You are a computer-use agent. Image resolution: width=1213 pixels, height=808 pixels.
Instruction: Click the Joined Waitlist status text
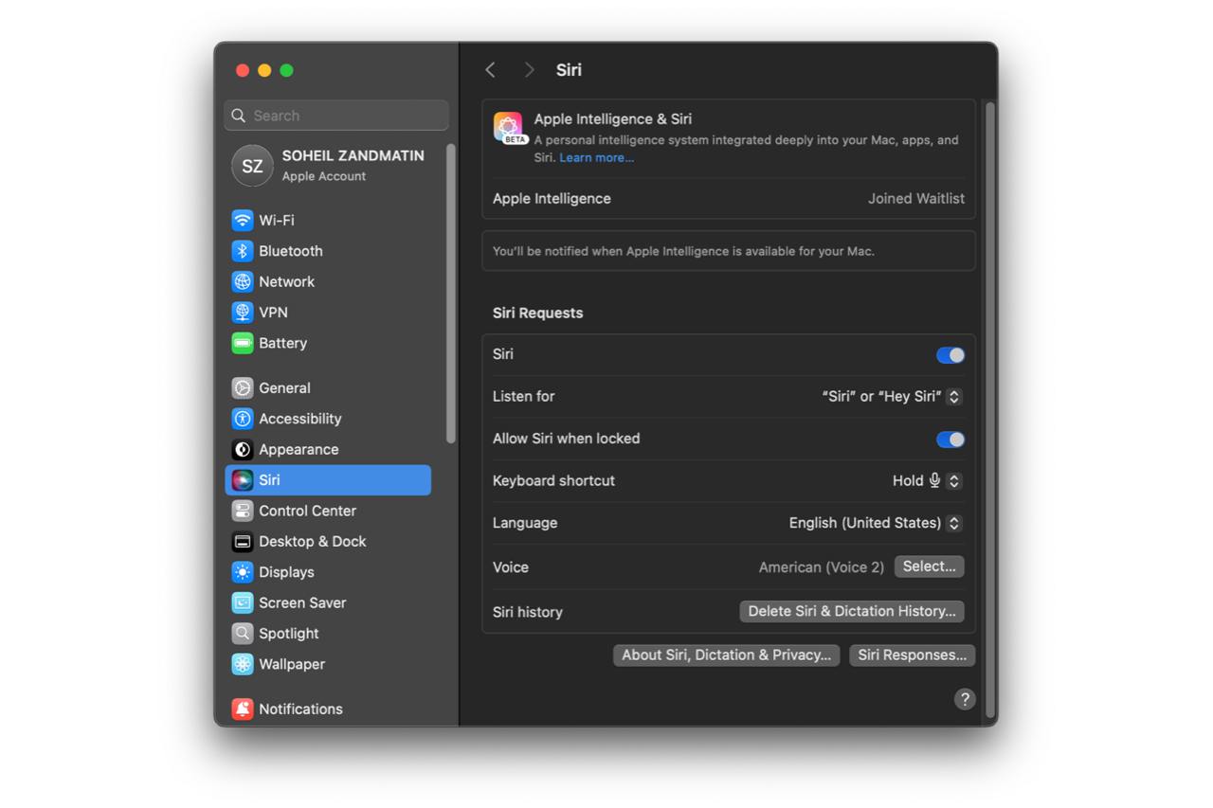pyautogui.click(x=915, y=199)
